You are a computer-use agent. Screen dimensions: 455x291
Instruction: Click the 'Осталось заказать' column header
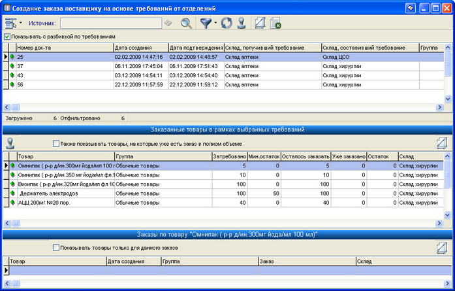306,156
